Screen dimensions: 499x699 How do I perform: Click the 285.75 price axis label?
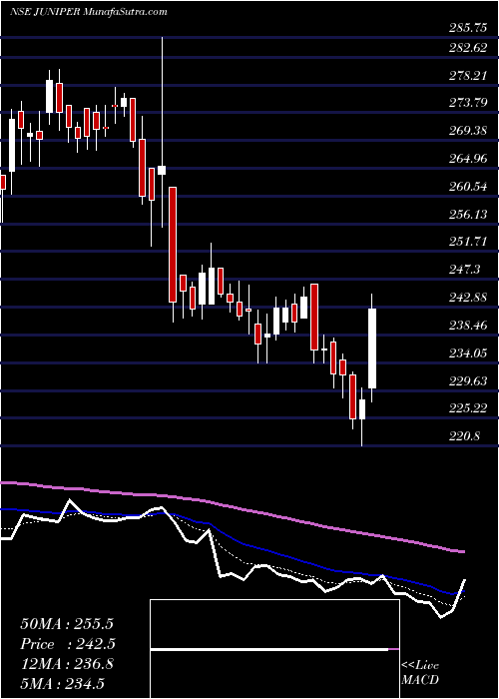467,29
